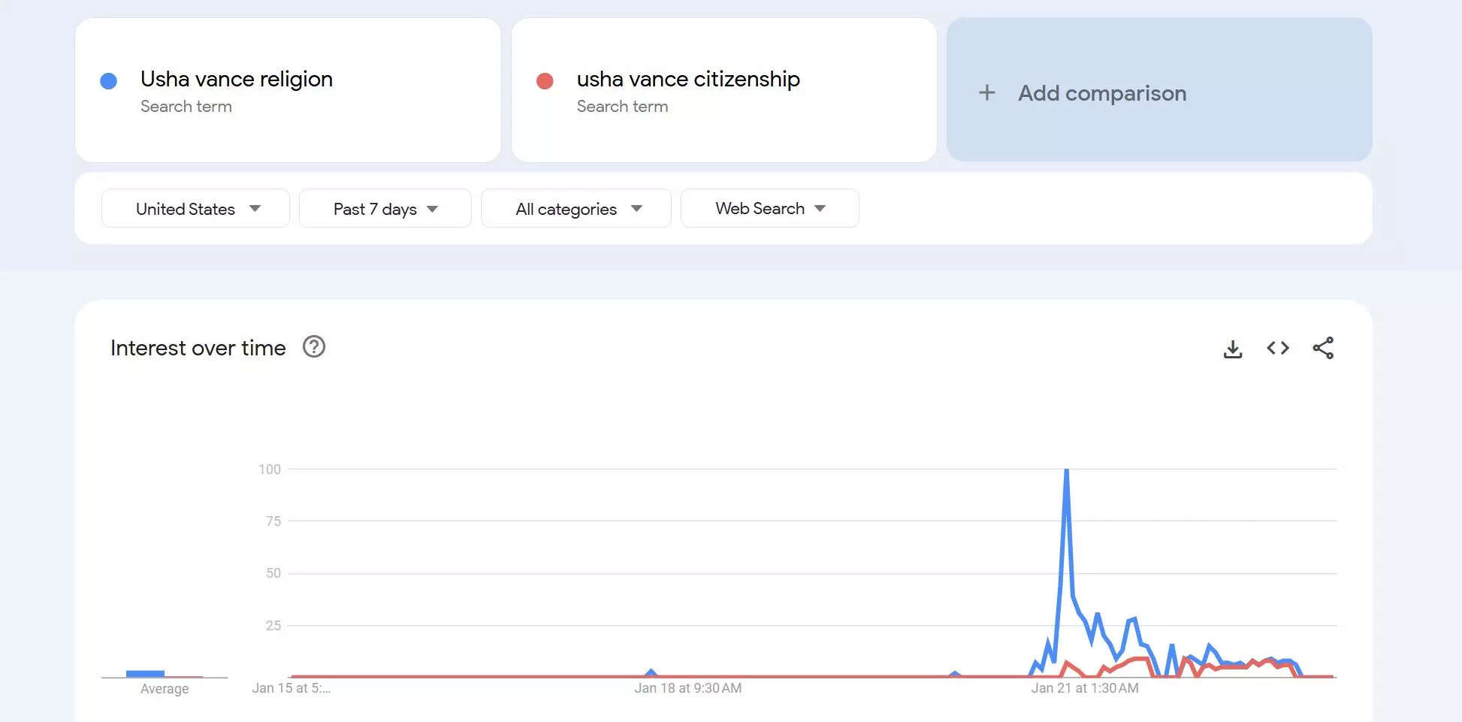Open the embed code view for the chart
This screenshot has width=1462, height=722.
(x=1277, y=347)
